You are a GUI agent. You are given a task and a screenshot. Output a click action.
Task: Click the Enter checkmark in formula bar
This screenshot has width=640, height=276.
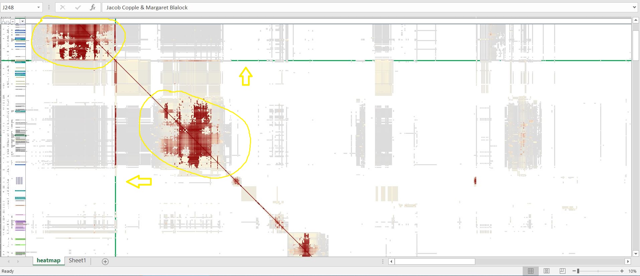[x=78, y=7]
